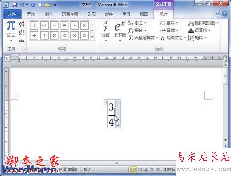
Task: Insert the proportional-to symbol
Action: coord(54,36)
